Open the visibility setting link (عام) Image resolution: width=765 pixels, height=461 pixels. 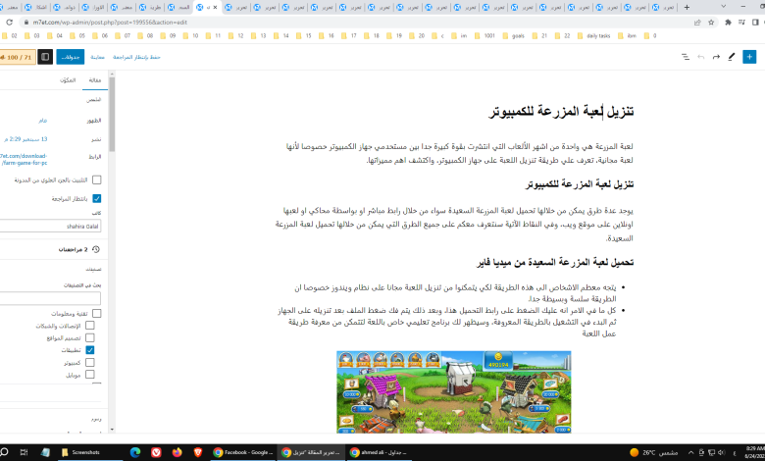[43, 120]
